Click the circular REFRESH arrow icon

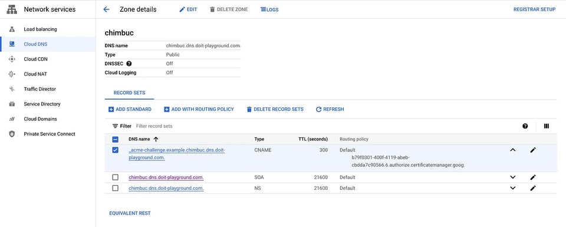[x=318, y=109]
